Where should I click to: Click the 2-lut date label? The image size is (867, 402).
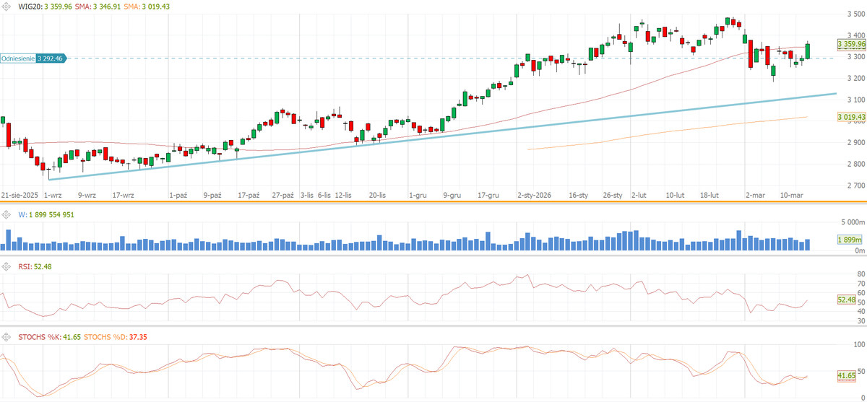pos(639,195)
